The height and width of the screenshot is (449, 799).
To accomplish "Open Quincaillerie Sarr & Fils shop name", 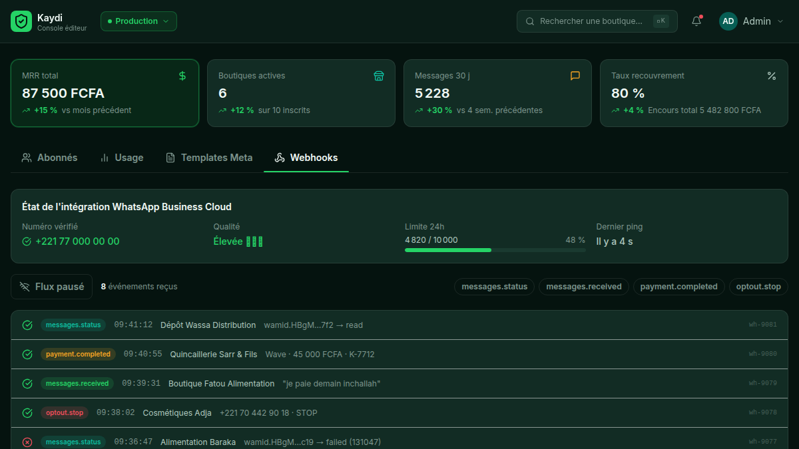I will 214,355.
